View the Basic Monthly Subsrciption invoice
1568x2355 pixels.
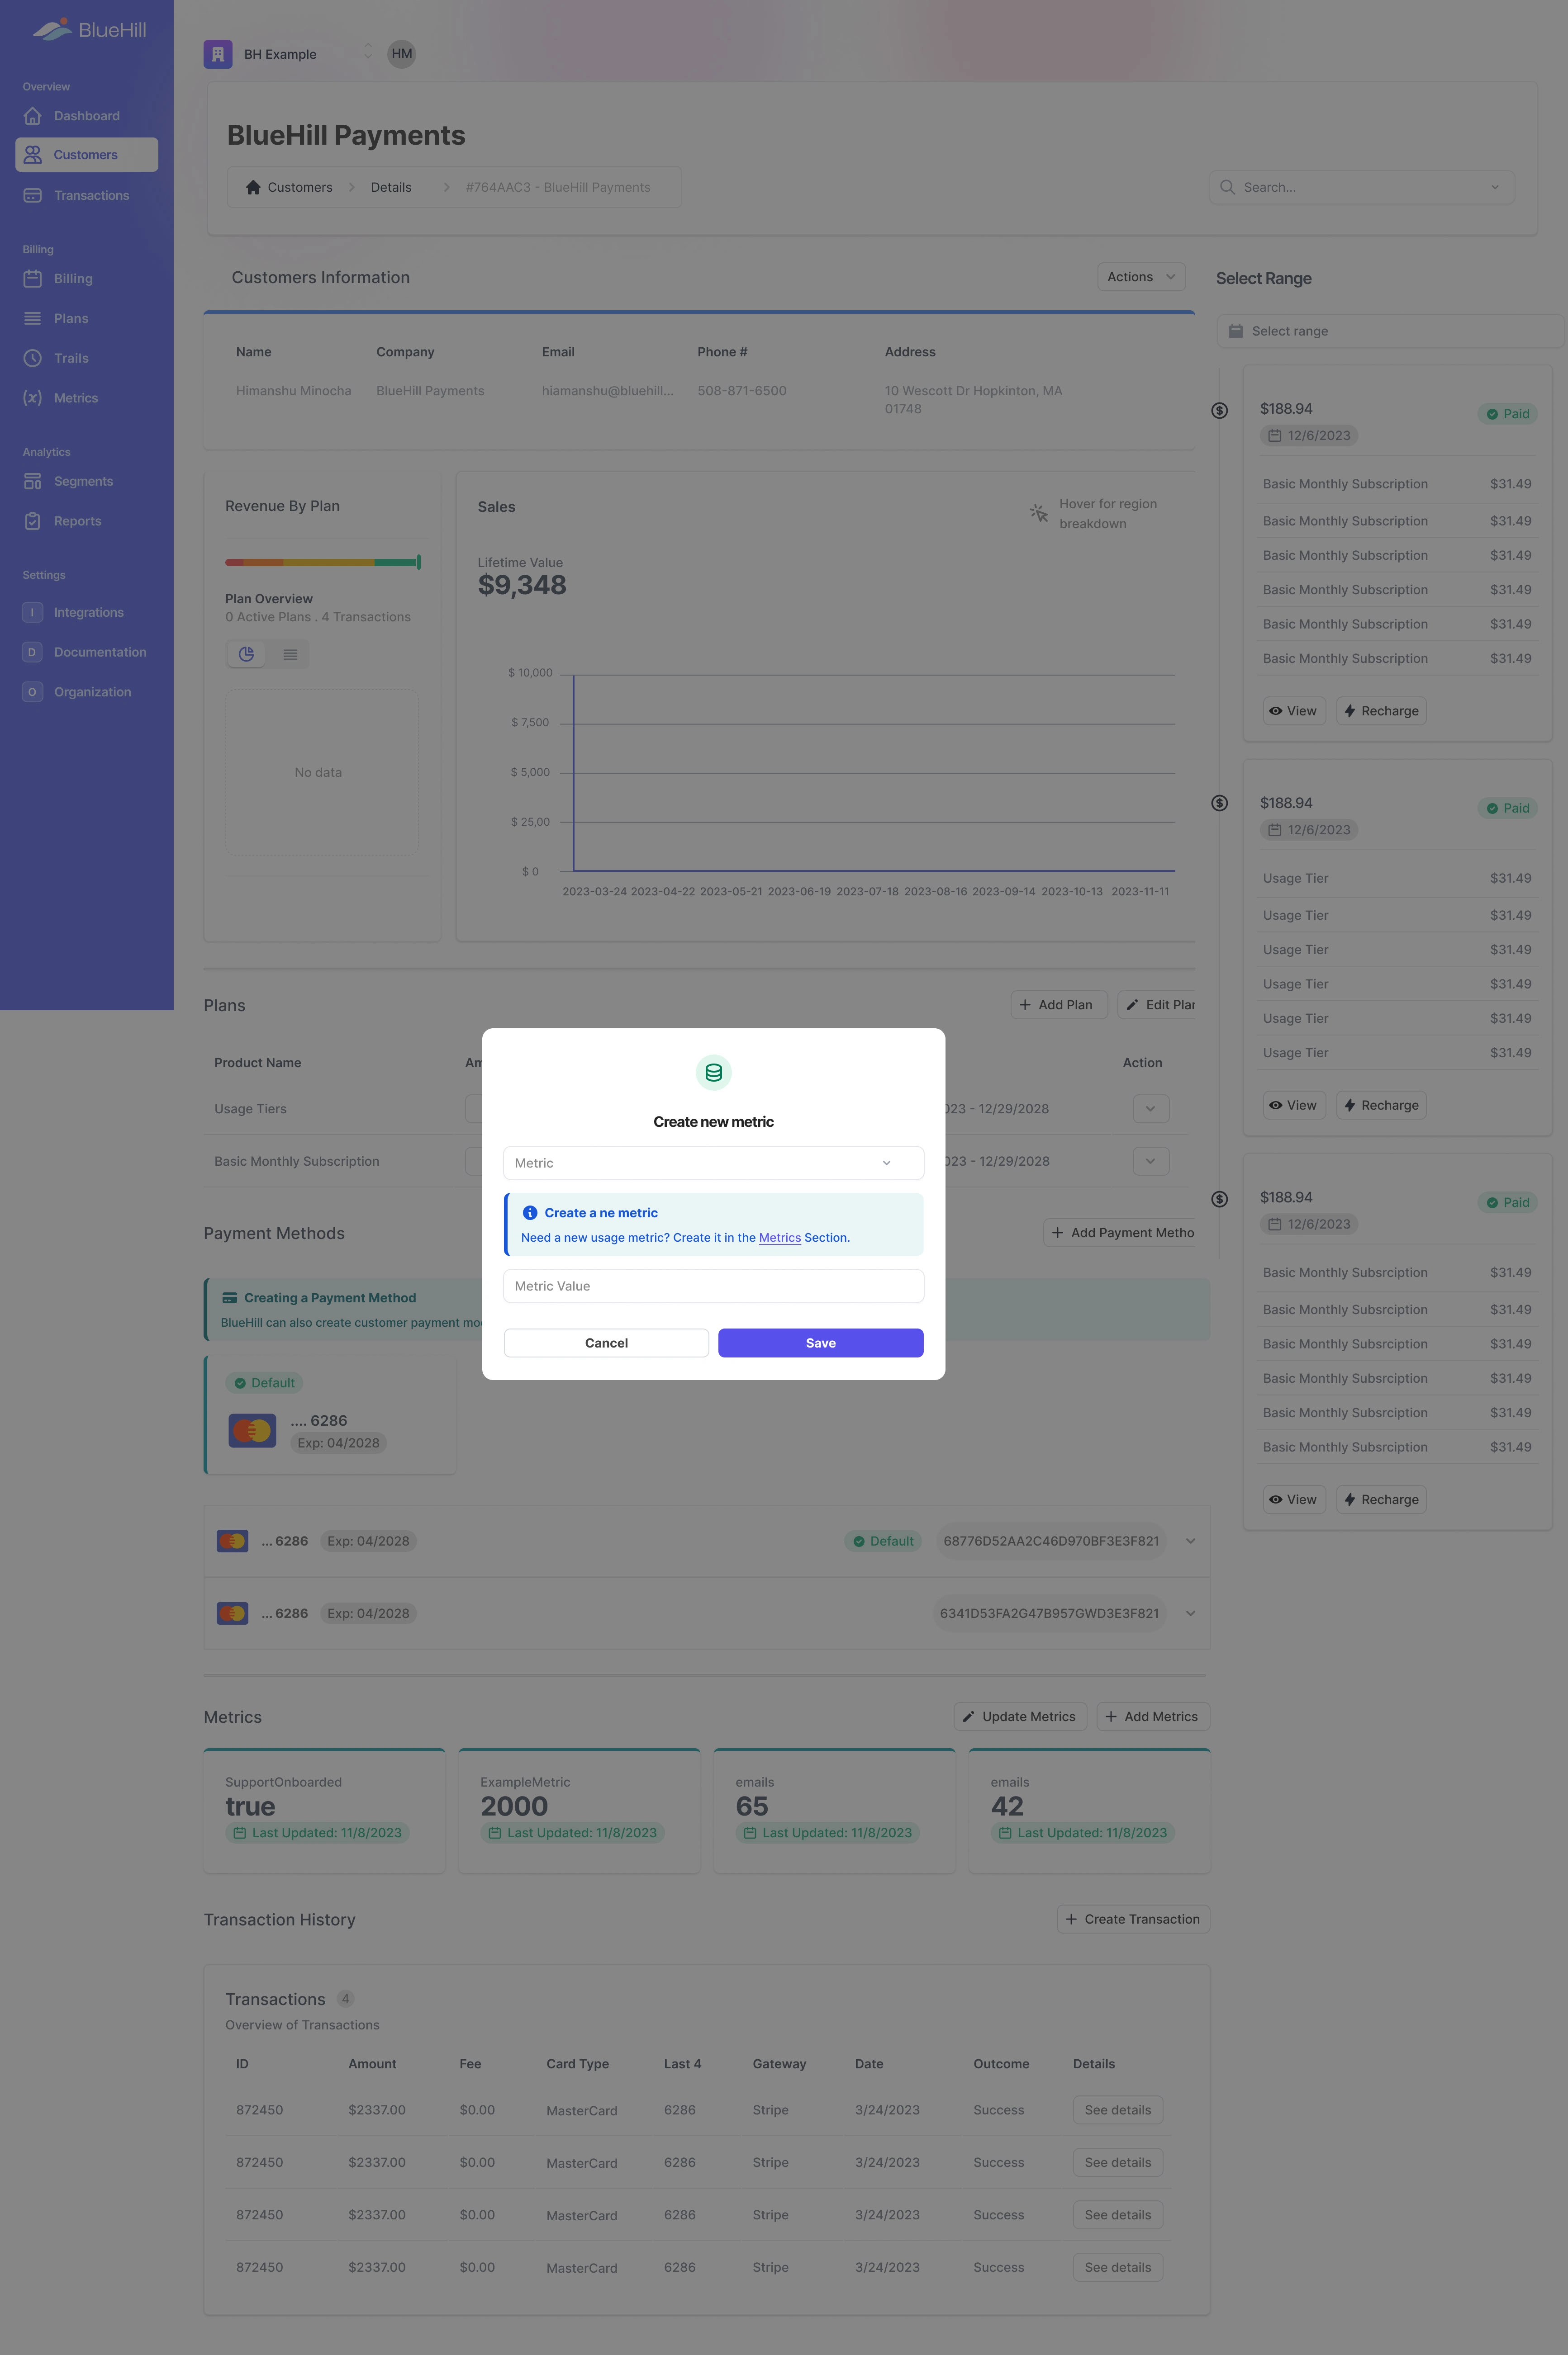tap(1294, 1499)
